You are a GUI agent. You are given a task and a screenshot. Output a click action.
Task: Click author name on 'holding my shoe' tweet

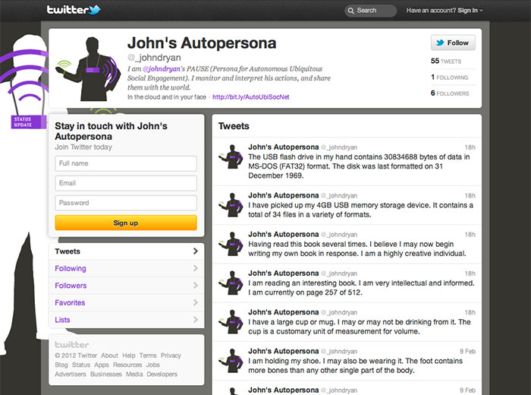coord(284,351)
